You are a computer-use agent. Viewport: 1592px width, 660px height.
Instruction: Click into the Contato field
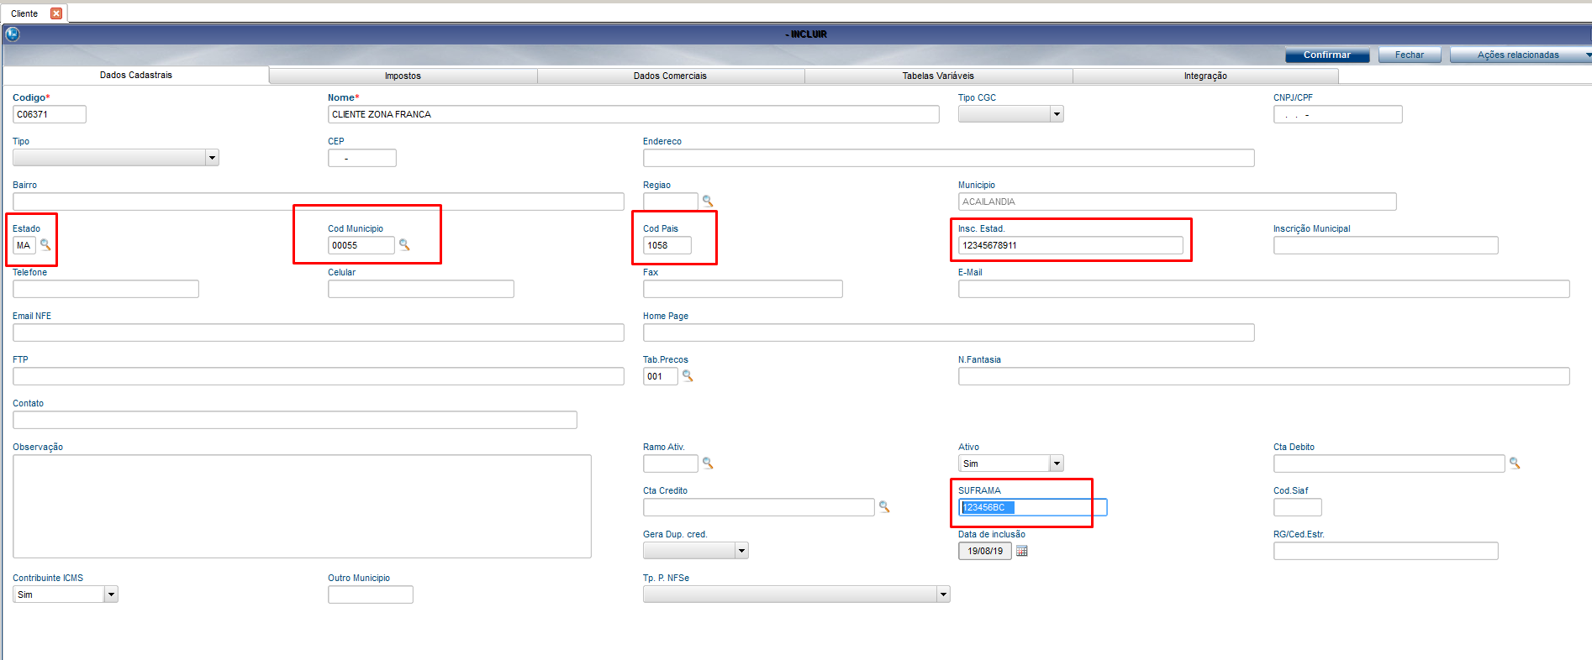[295, 420]
